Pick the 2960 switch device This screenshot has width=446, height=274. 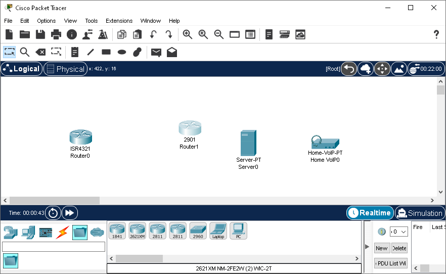[x=198, y=231]
